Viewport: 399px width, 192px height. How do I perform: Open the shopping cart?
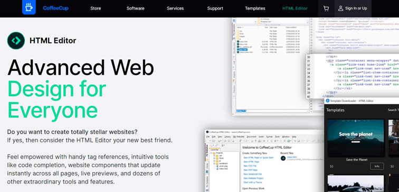coord(326,8)
